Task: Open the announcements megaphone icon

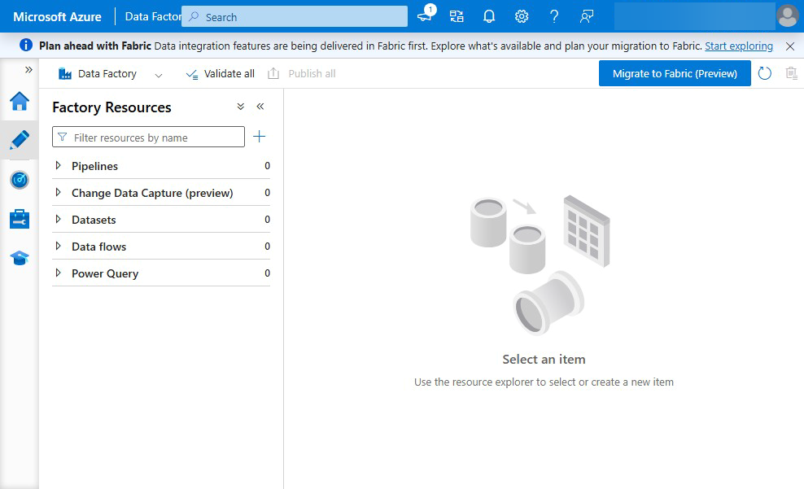Action: point(425,15)
